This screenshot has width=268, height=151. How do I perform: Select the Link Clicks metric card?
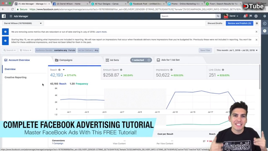233,73
